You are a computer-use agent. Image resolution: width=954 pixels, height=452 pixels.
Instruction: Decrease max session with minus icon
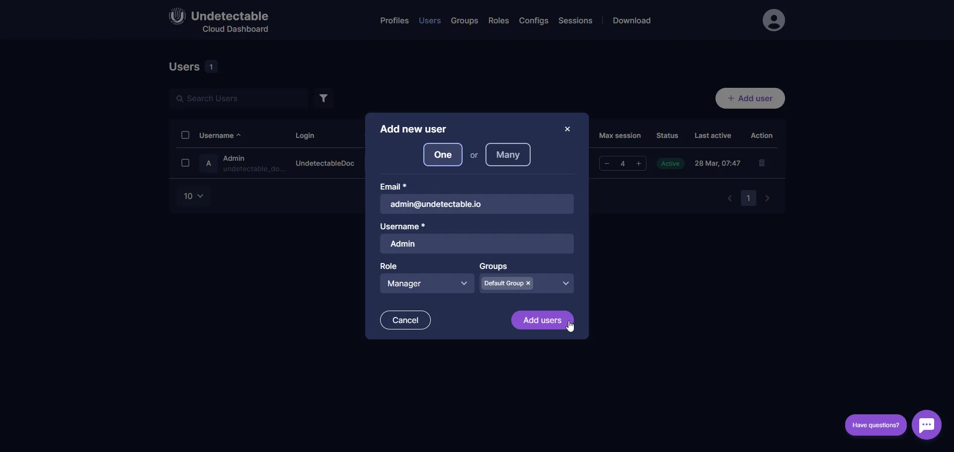pyautogui.click(x=607, y=163)
